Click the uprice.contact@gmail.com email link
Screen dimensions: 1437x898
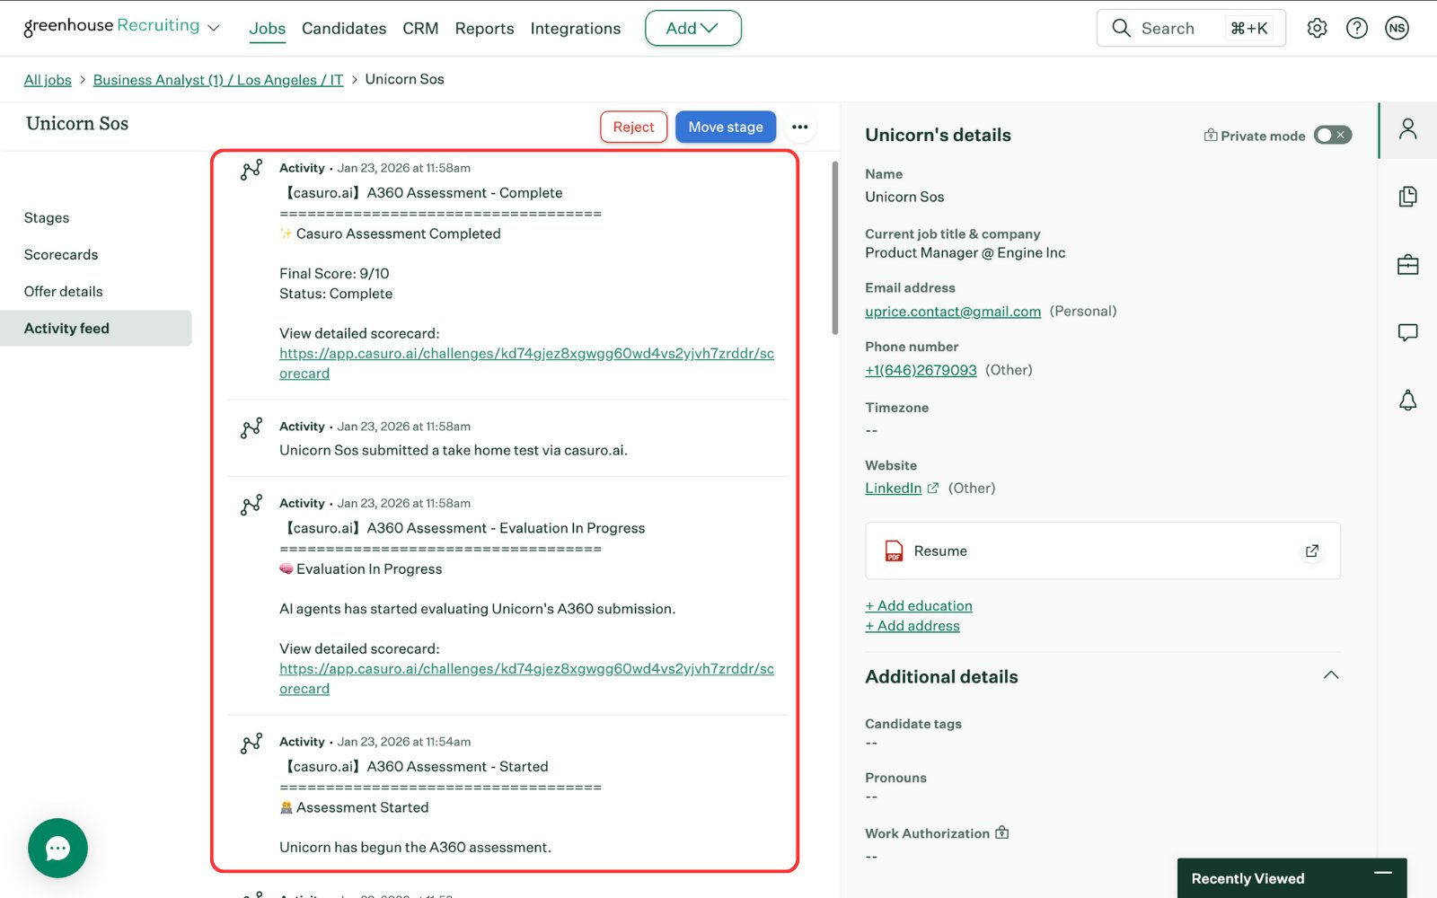click(x=953, y=311)
